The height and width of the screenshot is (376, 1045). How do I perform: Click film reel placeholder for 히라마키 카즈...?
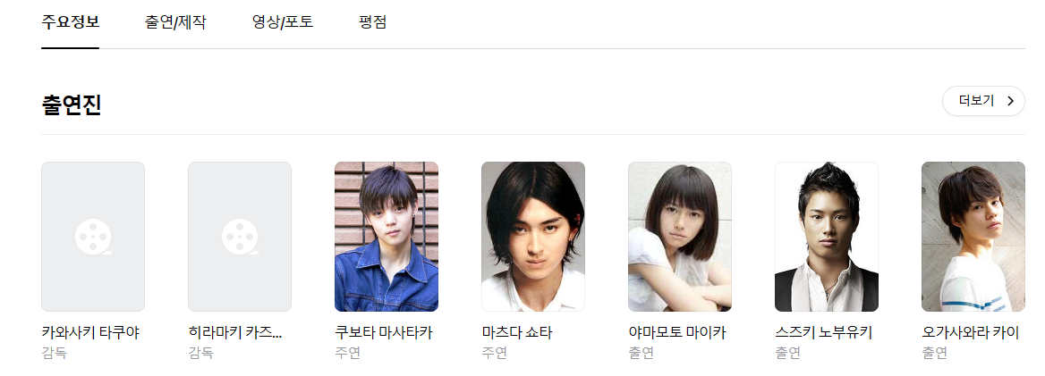[239, 237]
